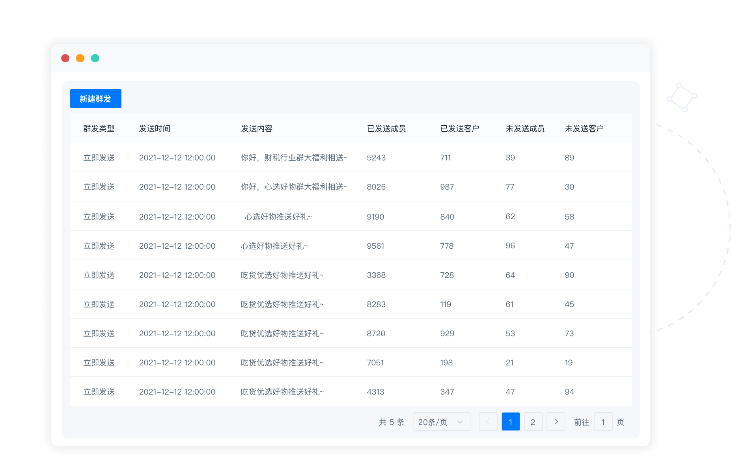Open the 20条/页 page size dropdown
The image size is (731, 473).
(x=442, y=422)
